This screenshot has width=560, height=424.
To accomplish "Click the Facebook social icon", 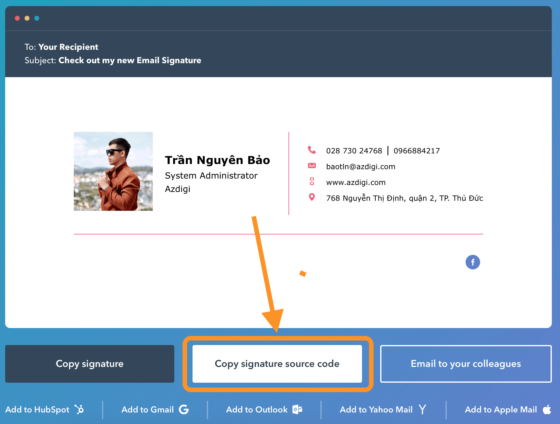I will pos(473,262).
